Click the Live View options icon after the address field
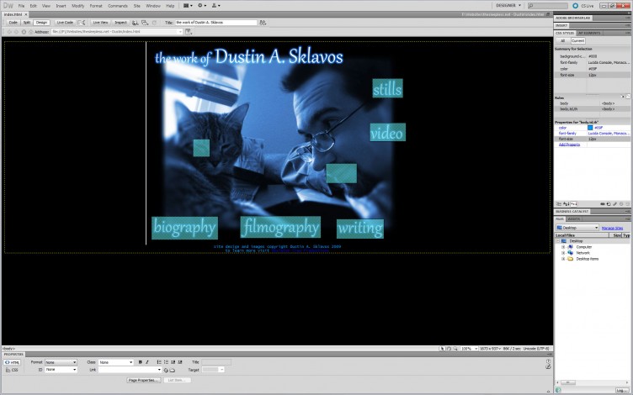This screenshot has height=395, width=633. coord(189,31)
